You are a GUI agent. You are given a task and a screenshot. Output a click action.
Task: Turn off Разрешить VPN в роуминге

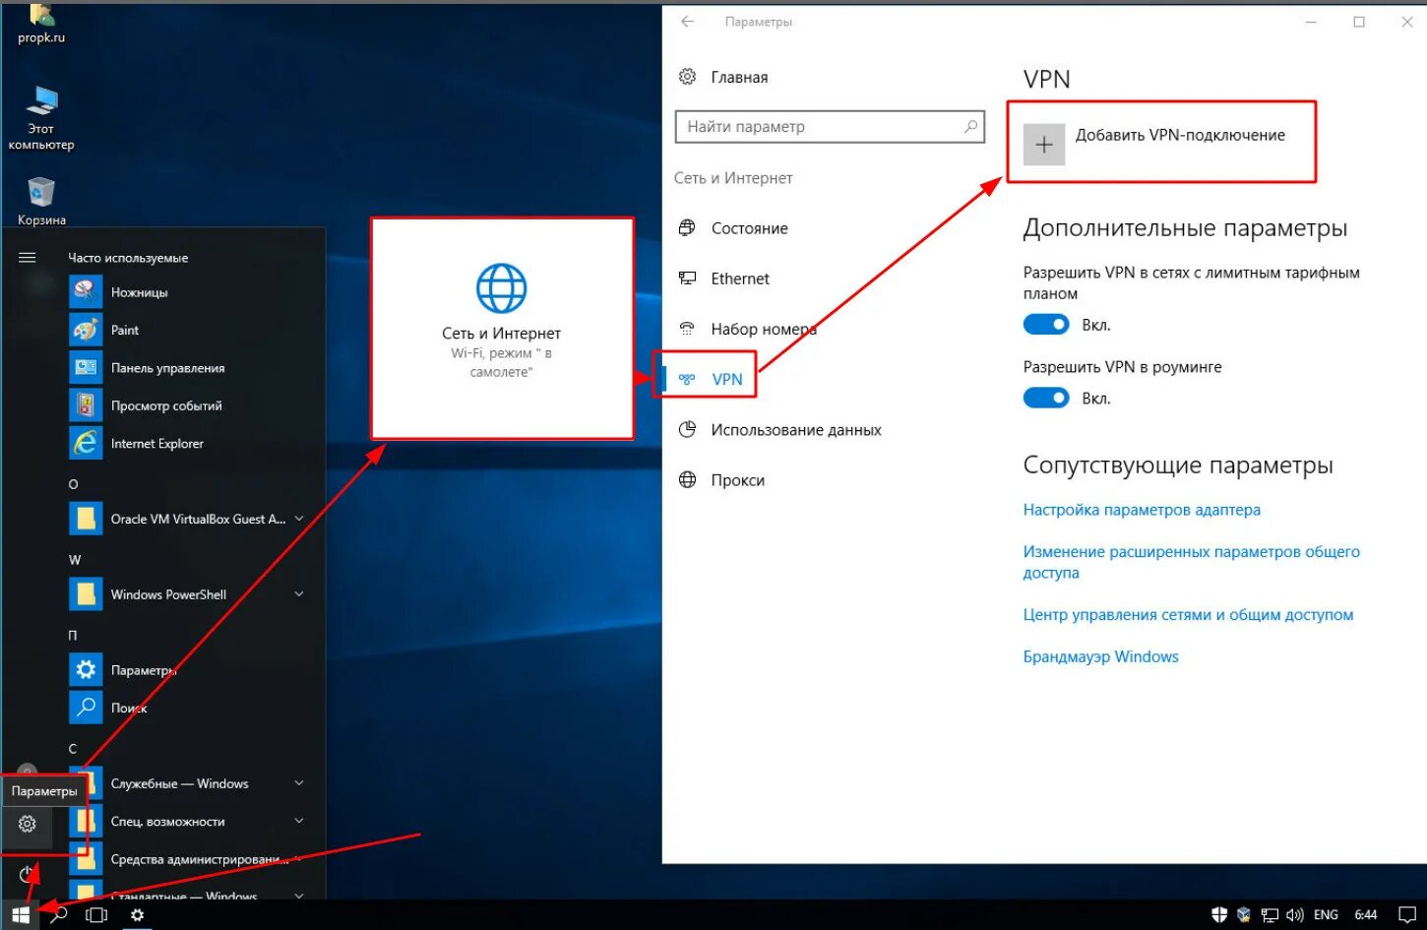pyautogui.click(x=1046, y=398)
